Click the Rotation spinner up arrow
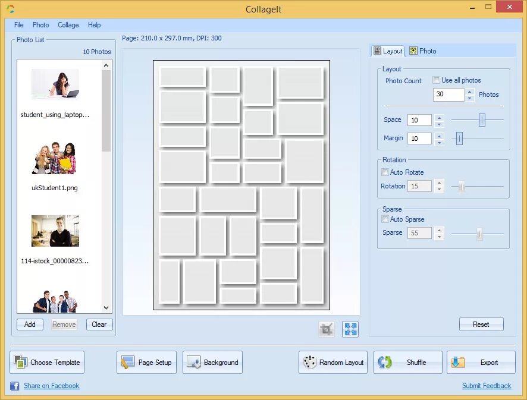 pyautogui.click(x=440, y=182)
